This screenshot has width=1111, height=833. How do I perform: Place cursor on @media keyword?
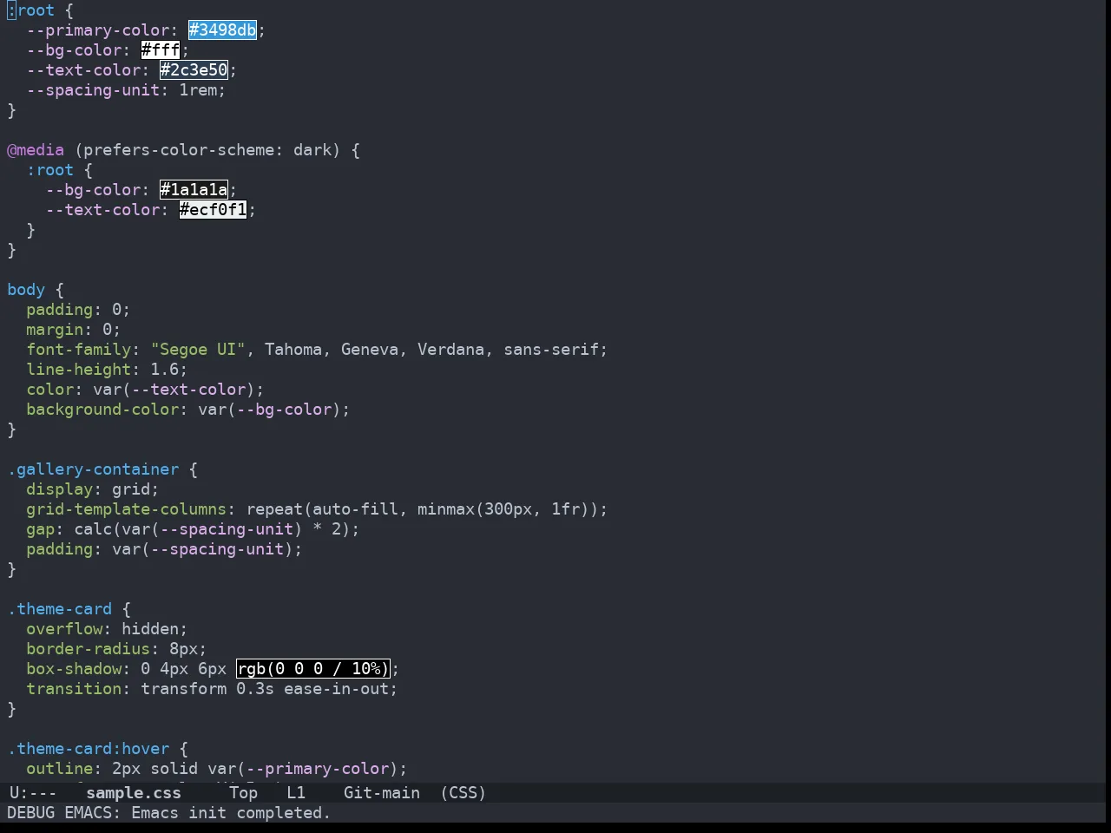coord(36,150)
